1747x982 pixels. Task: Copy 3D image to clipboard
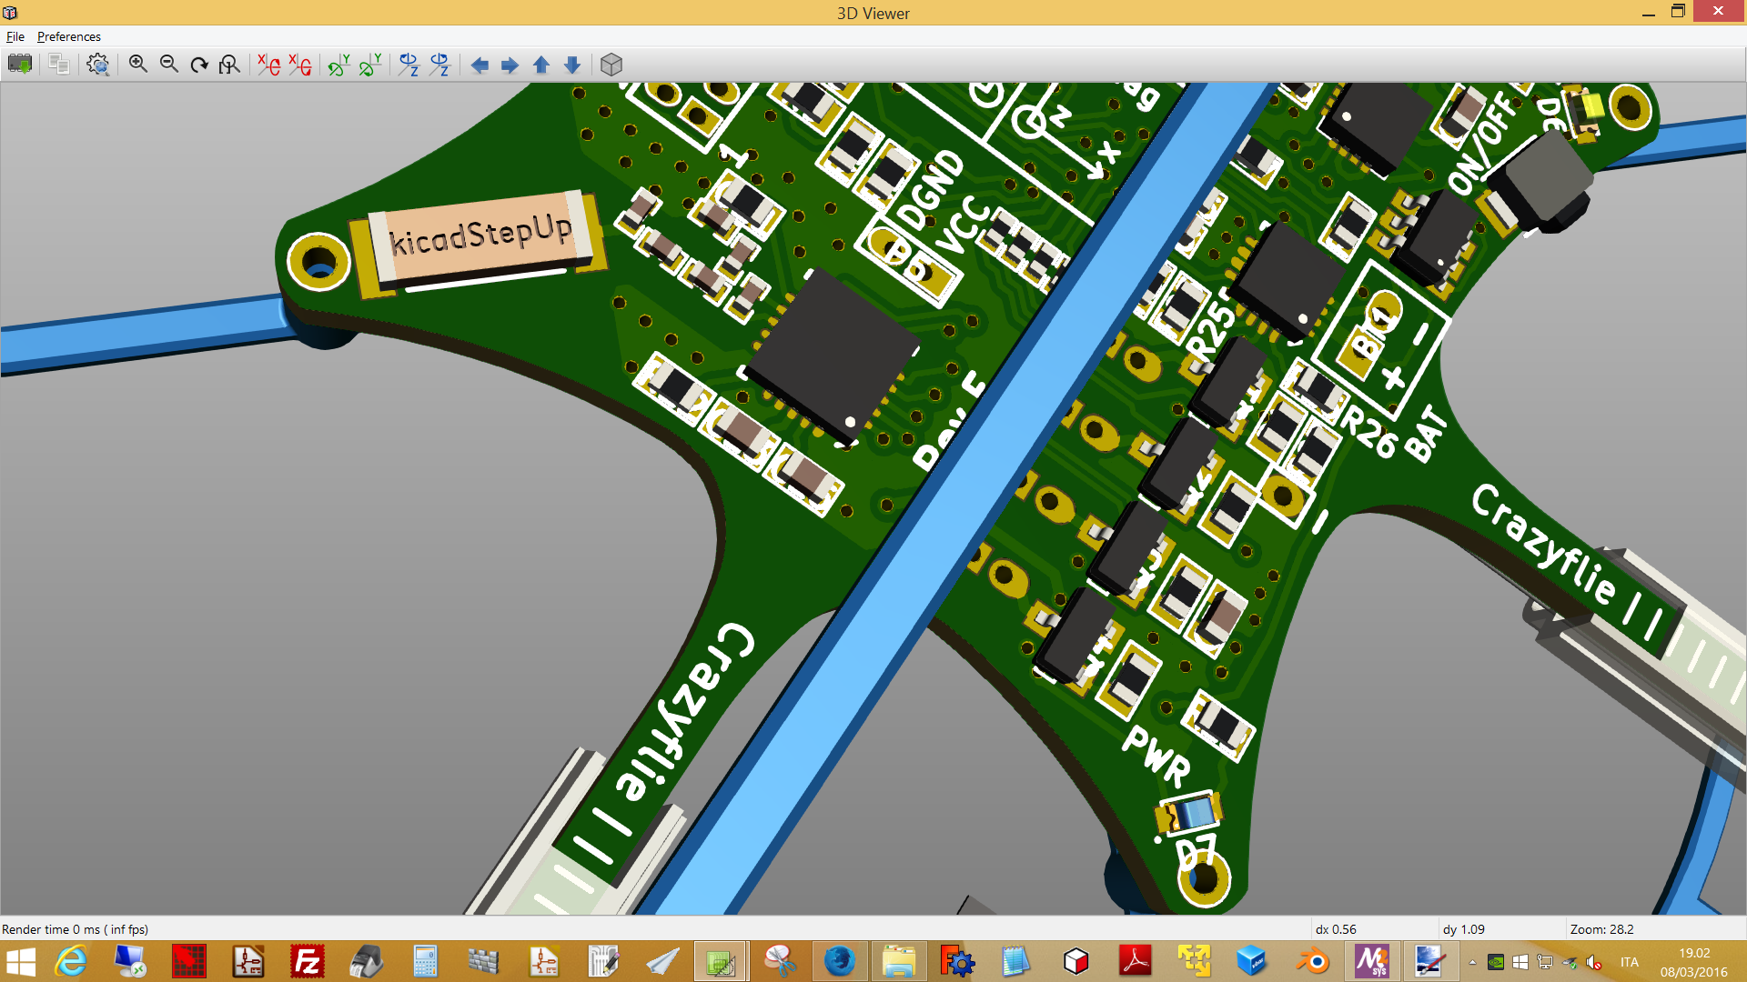59,65
